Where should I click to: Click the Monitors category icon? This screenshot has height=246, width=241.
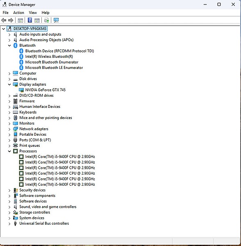pyautogui.click(x=15, y=123)
